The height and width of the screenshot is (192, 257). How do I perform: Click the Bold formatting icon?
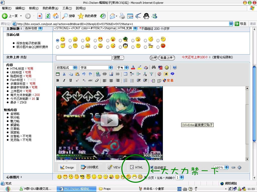pos(58,80)
